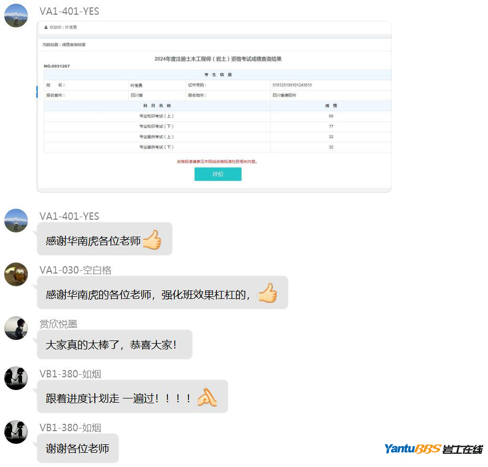Click VB1-380-如烟 name above 谢谢各位老师
Image resolution: width=488 pixels, height=467 pixels.
(x=70, y=427)
